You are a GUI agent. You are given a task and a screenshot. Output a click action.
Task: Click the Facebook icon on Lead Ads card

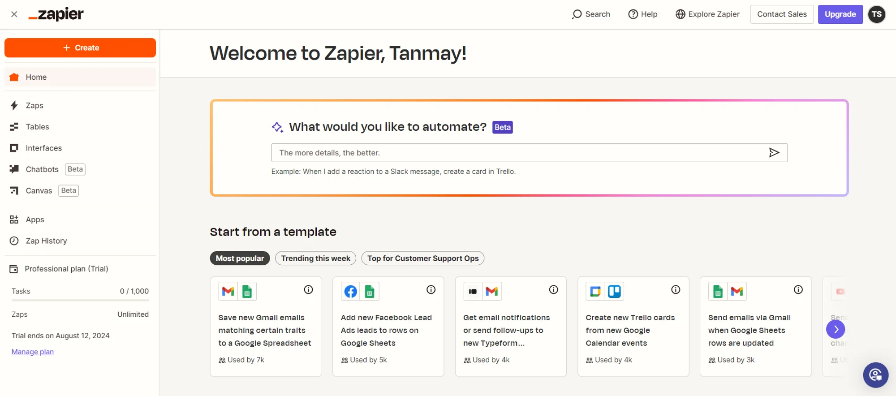tap(351, 292)
